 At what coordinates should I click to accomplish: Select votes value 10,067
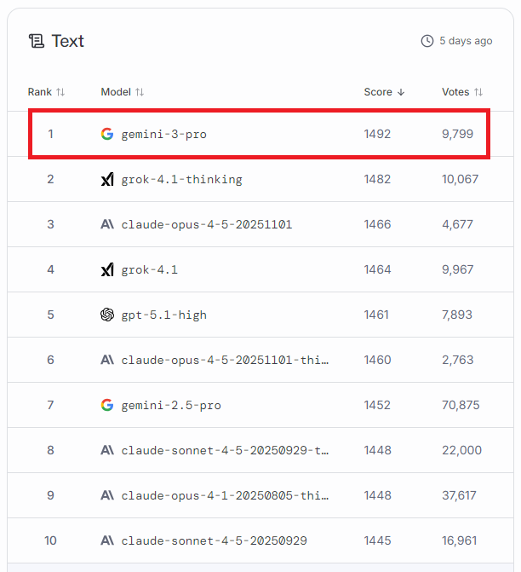click(x=461, y=179)
